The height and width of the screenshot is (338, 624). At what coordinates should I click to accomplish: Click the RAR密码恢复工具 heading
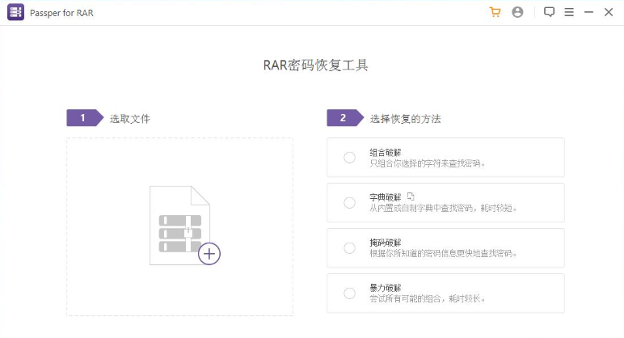pos(315,65)
